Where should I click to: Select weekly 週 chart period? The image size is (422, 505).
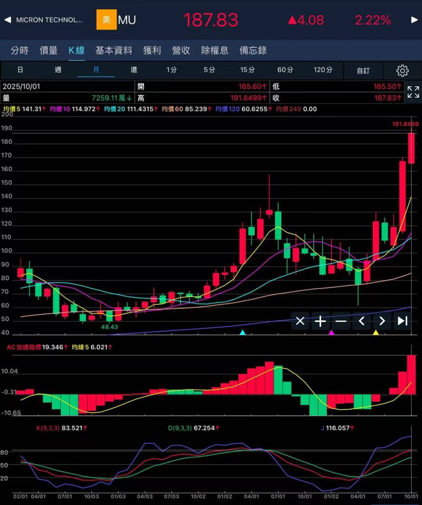click(x=58, y=70)
